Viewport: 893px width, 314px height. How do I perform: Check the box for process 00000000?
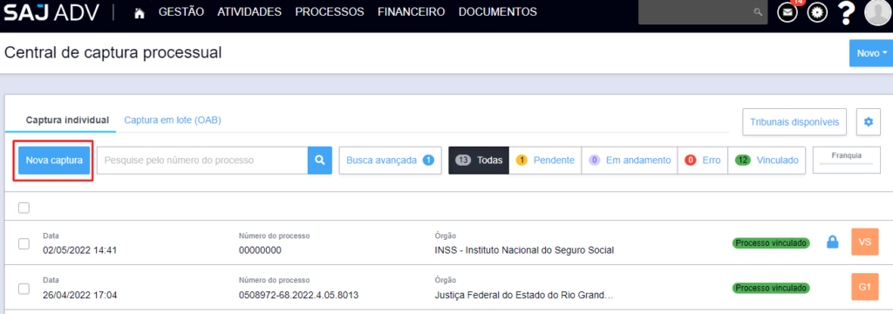point(24,243)
